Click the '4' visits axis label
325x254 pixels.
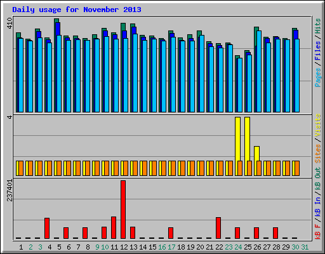tap(10, 117)
